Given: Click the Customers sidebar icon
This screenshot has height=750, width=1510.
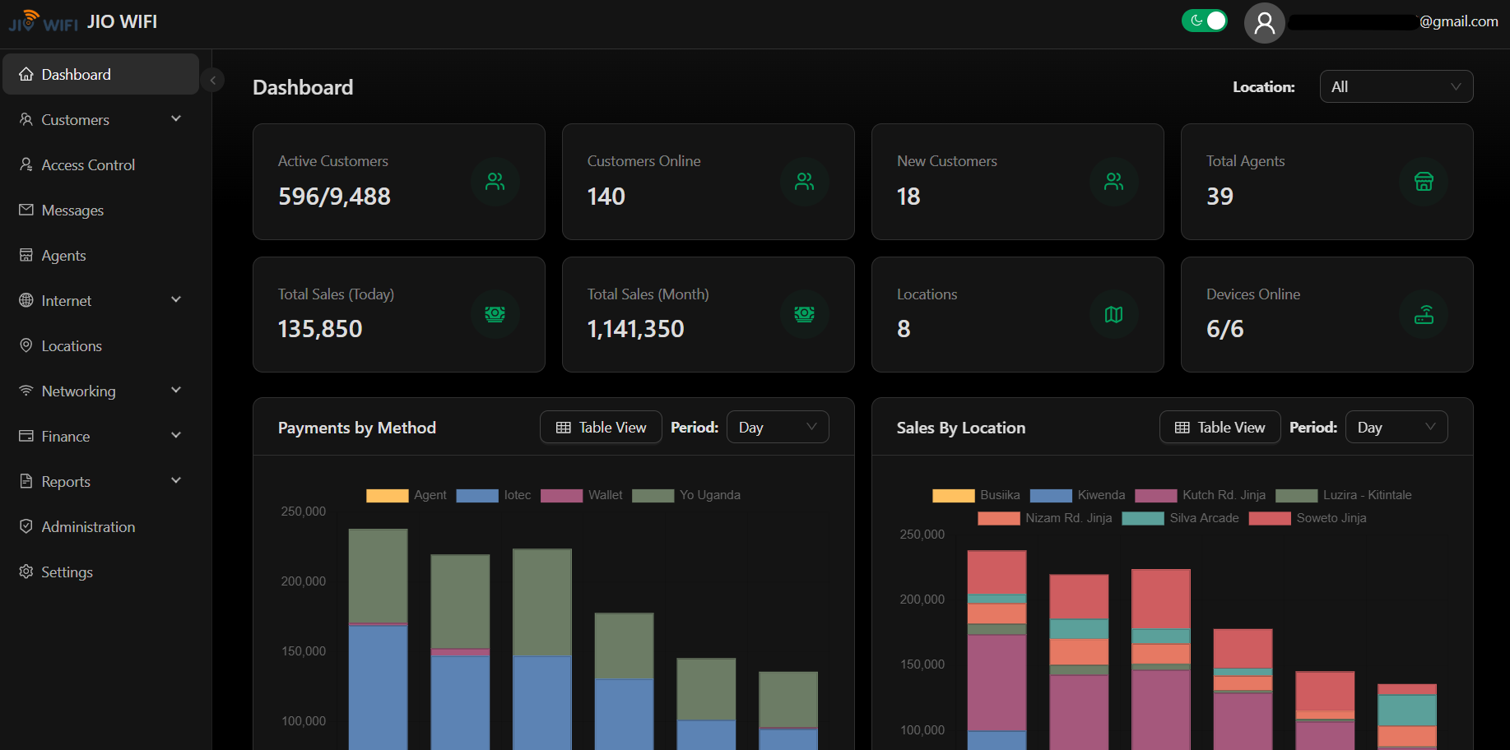Looking at the screenshot, I should point(26,119).
